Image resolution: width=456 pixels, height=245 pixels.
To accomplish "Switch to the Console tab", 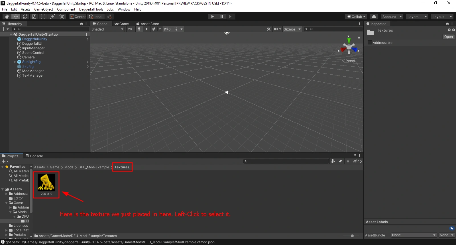I will click(x=34, y=156).
